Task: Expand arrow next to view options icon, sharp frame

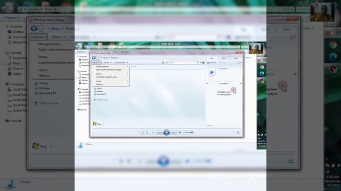Action: click(166, 63)
